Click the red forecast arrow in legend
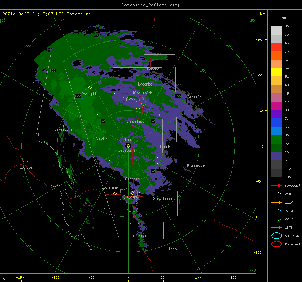The height and width of the screenshot is (282, 302). coord(276,185)
